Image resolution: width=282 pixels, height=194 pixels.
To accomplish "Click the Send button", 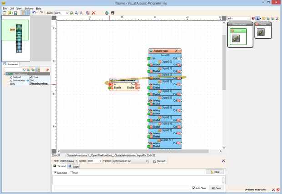I will 217,188.
